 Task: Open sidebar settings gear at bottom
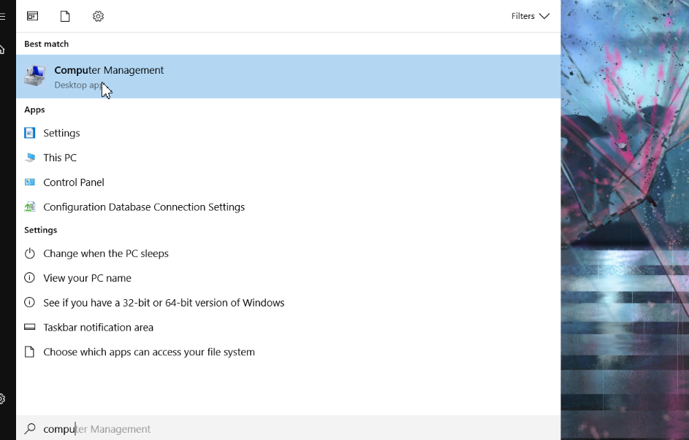[2, 398]
